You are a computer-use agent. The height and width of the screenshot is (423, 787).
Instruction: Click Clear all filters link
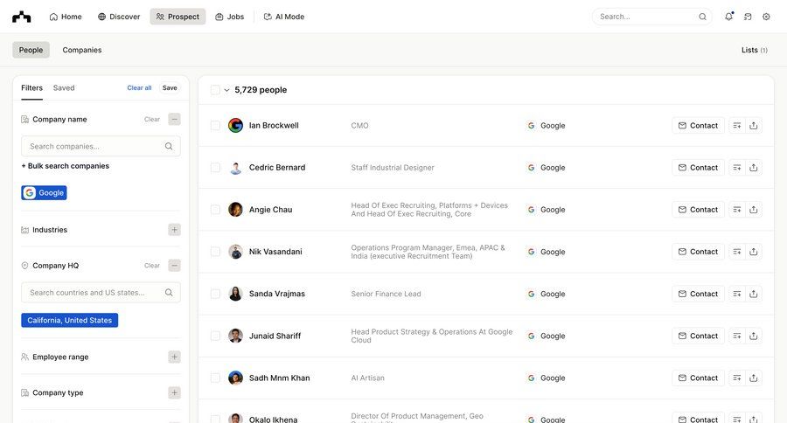pyautogui.click(x=139, y=87)
